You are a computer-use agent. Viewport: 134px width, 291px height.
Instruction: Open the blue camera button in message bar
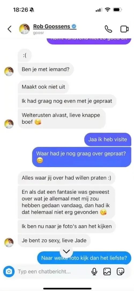pyautogui.click(x=9, y=272)
